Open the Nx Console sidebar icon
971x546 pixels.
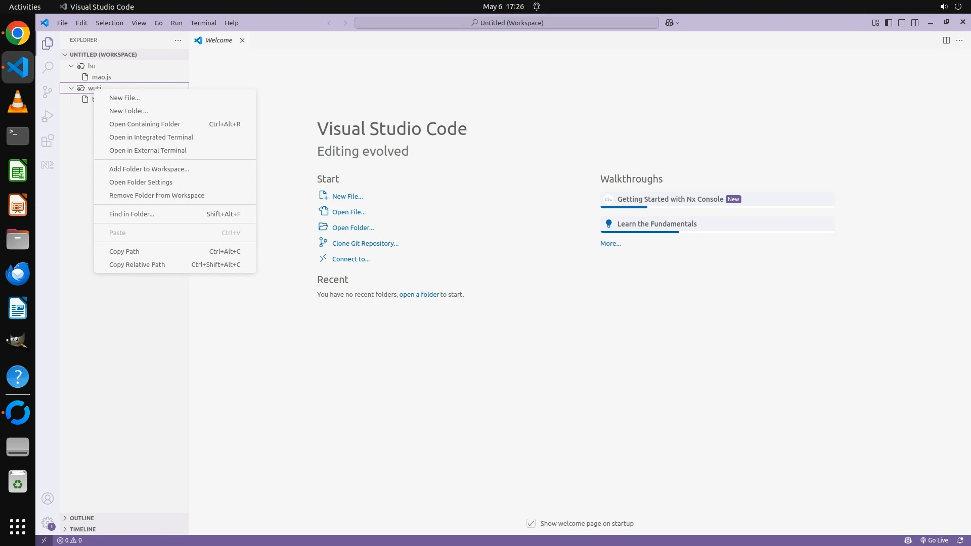click(48, 165)
